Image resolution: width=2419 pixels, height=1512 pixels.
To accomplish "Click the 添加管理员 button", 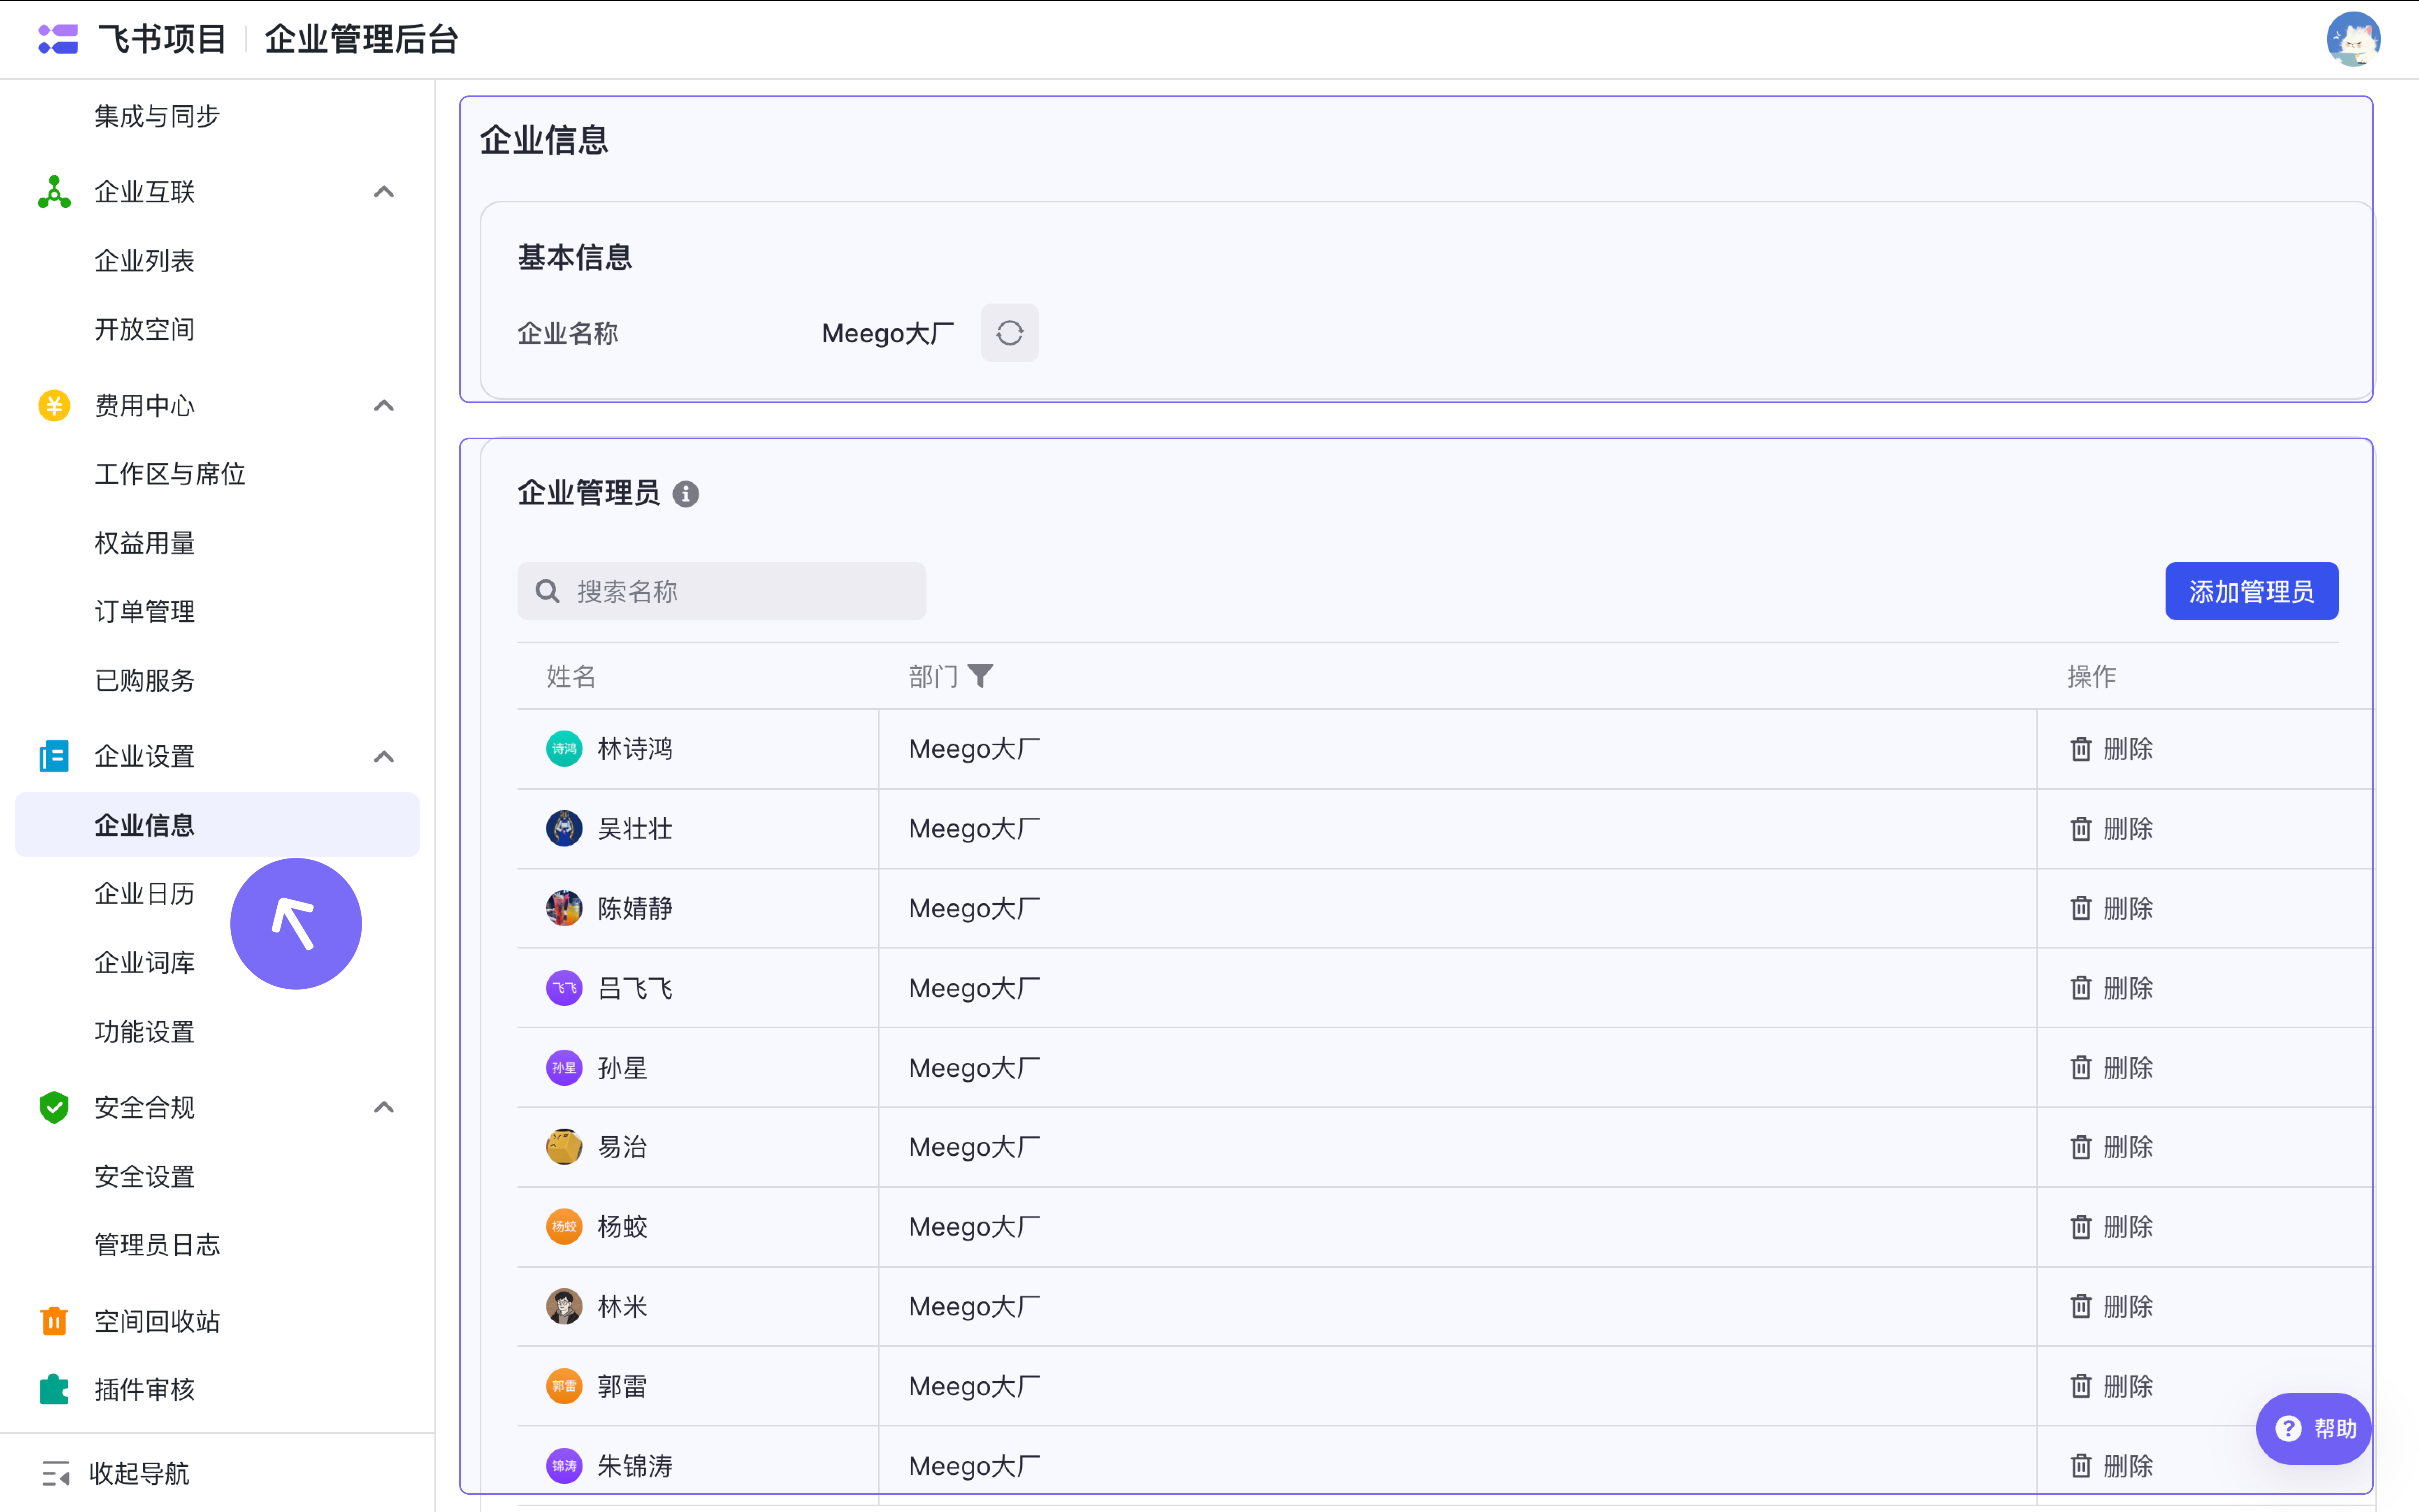I will pyautogui.click(x=2251, y=591).
